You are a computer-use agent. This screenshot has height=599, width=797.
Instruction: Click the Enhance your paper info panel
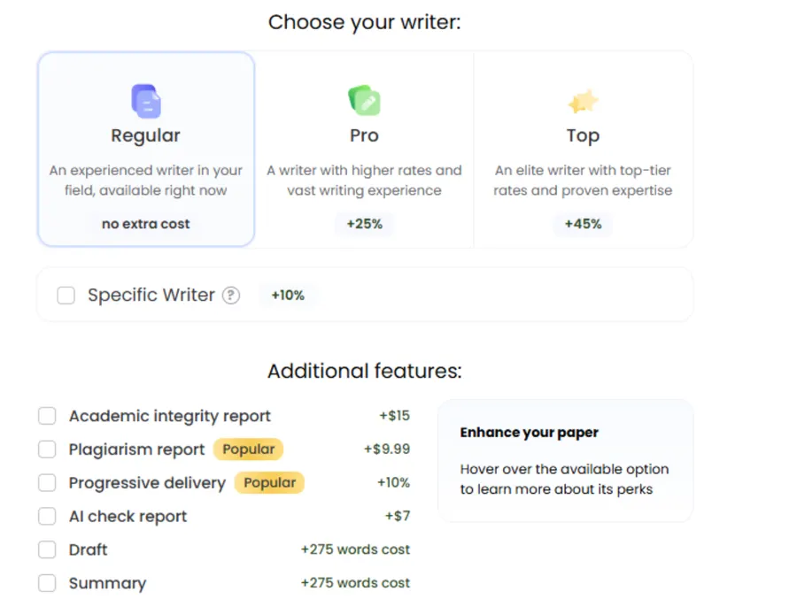pos(565,460)
